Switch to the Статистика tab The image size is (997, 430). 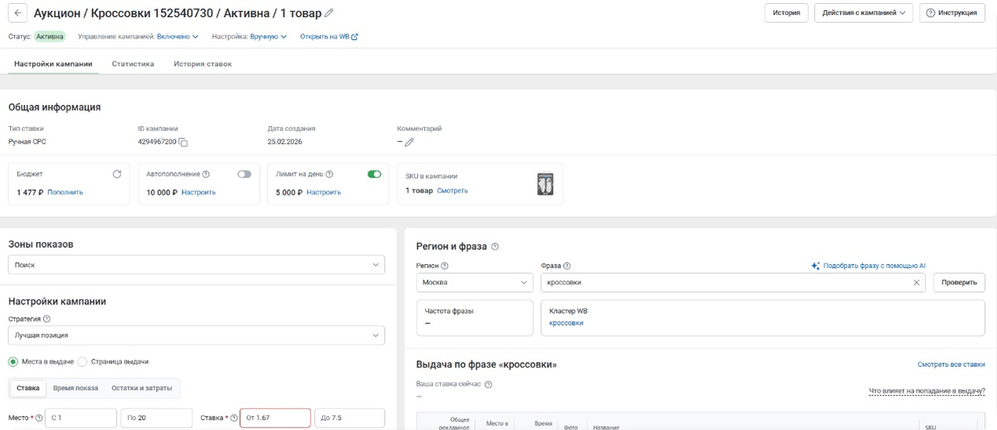133,64
